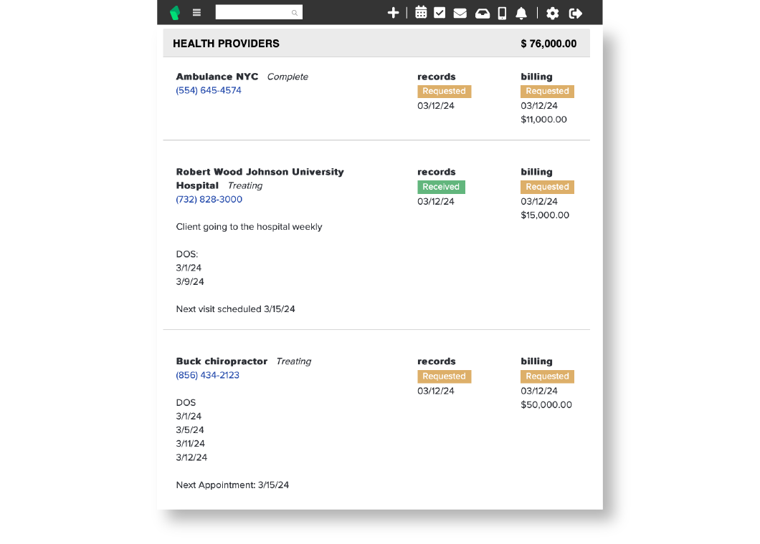Click the mobile phone icon
The width and height of the screenshot is (760, 544).
(x=502, y=13)
